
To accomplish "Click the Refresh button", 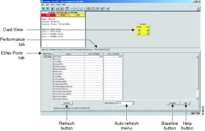I will [x=67, y=103].
